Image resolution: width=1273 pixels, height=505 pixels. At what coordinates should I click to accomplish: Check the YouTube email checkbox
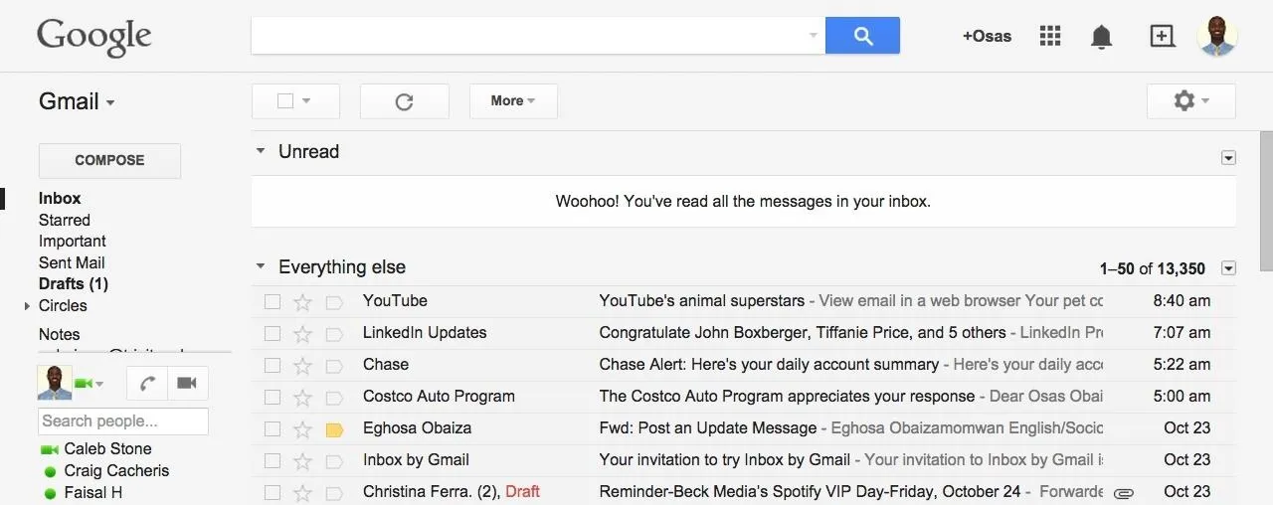(x=273, y=301)
